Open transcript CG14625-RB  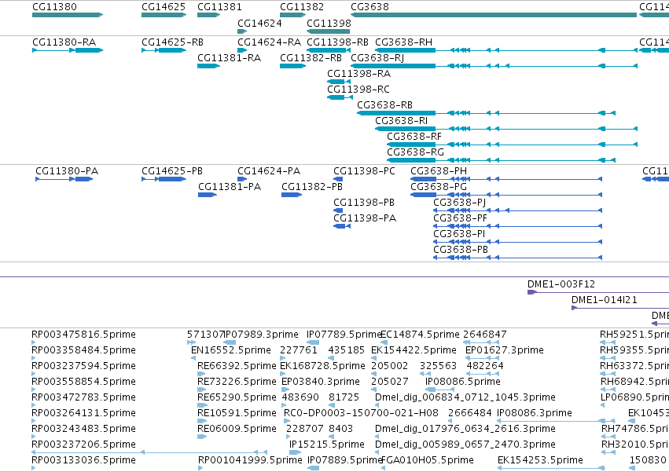tap(172, 42)
